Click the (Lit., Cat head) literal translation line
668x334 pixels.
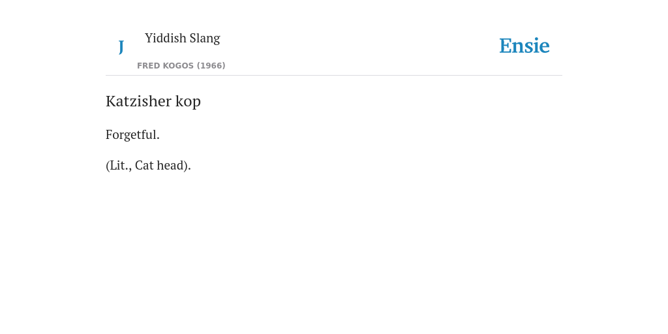[148, 165]
